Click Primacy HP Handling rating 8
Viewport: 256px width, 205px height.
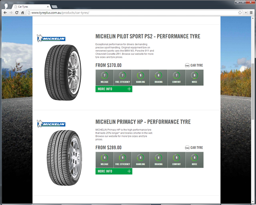140,160
